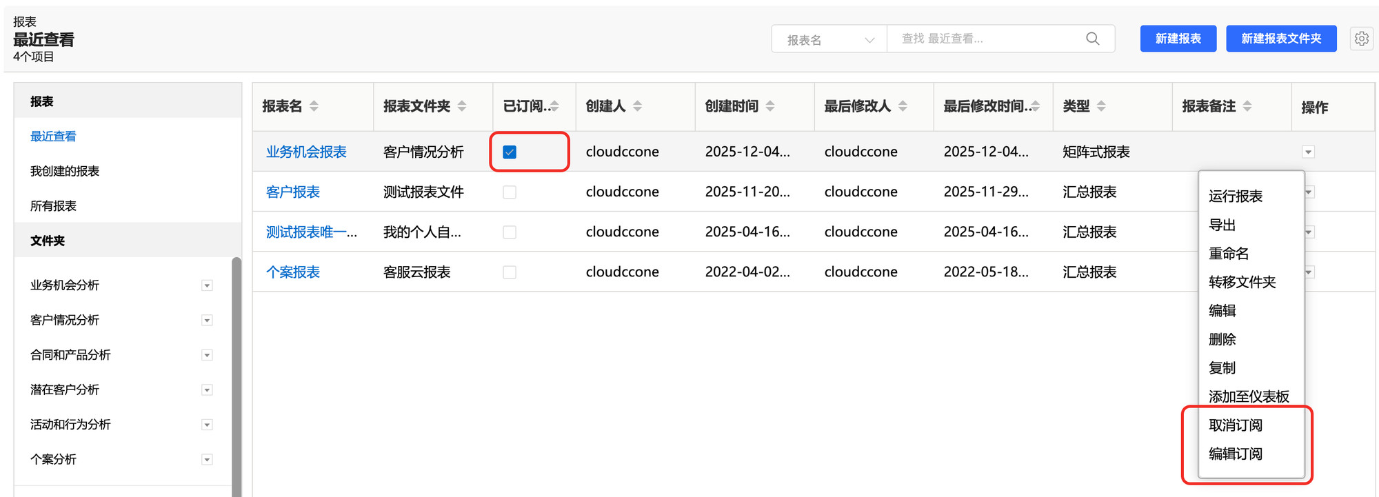Focus the 查找 最近查看 search field
1379x497 pixels.
(x=986, y=39)
